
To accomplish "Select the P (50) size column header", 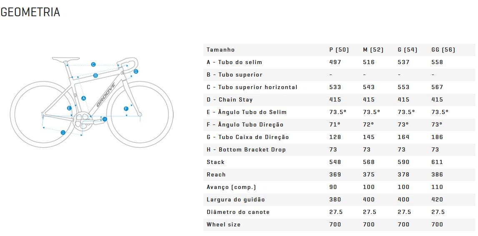I will click(339, 50).
